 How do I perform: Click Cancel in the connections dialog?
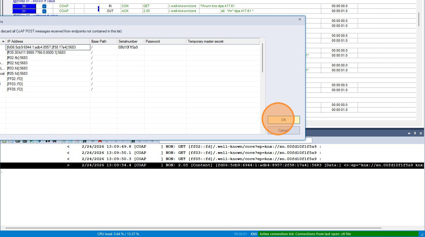(x=284, y=130)
